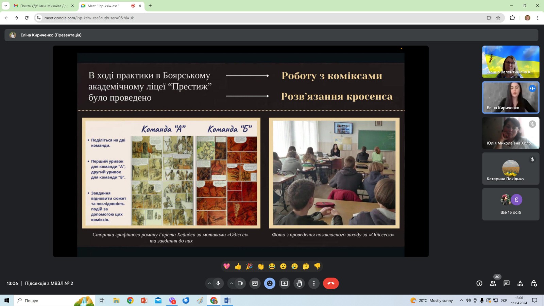
Task: Select Юлія Миколаївна video tile
Action: click(511, 133)
